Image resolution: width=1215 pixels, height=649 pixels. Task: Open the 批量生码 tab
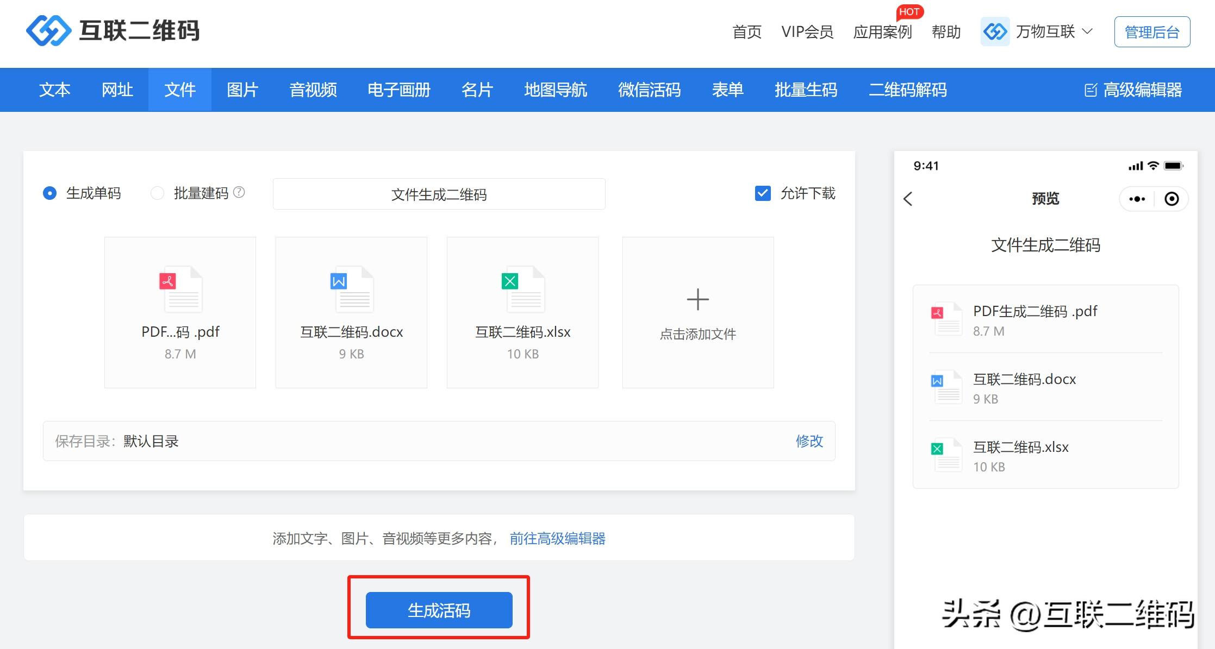(x=806, y=90)
